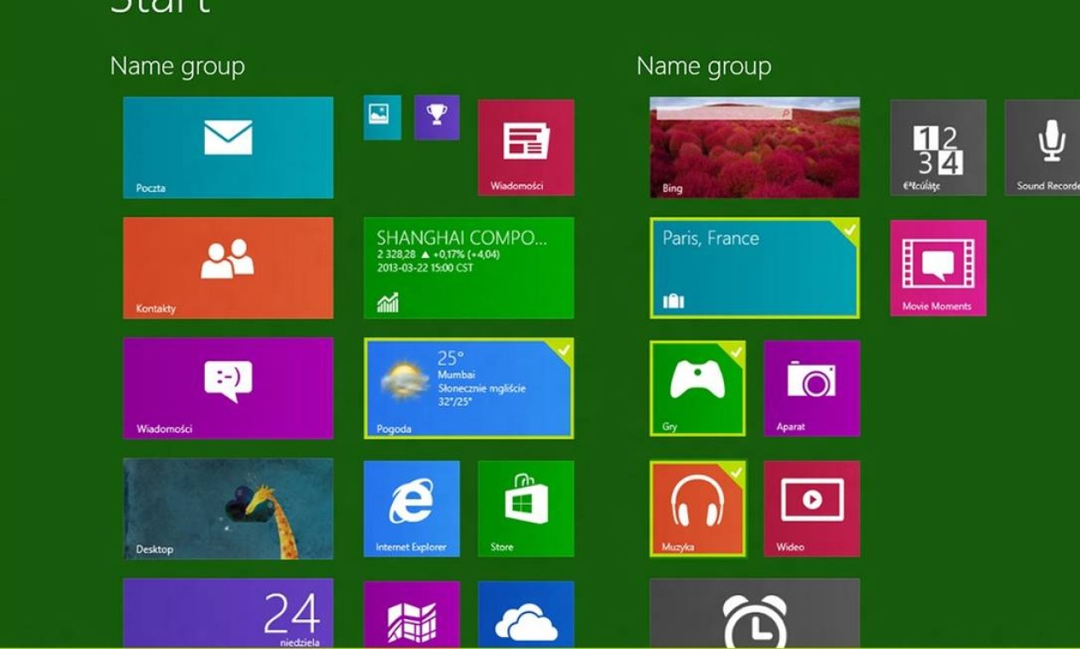This screenshot has height=649, width=1080.
Task: Open the Desktop tile with giraffe
Action: pyautogui.click(x=228, y=508)
